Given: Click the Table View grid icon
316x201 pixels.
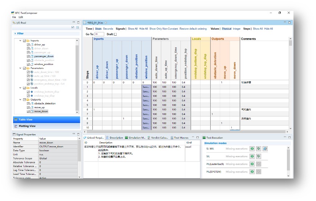Looking at the screenshot, I should (16, 120).
